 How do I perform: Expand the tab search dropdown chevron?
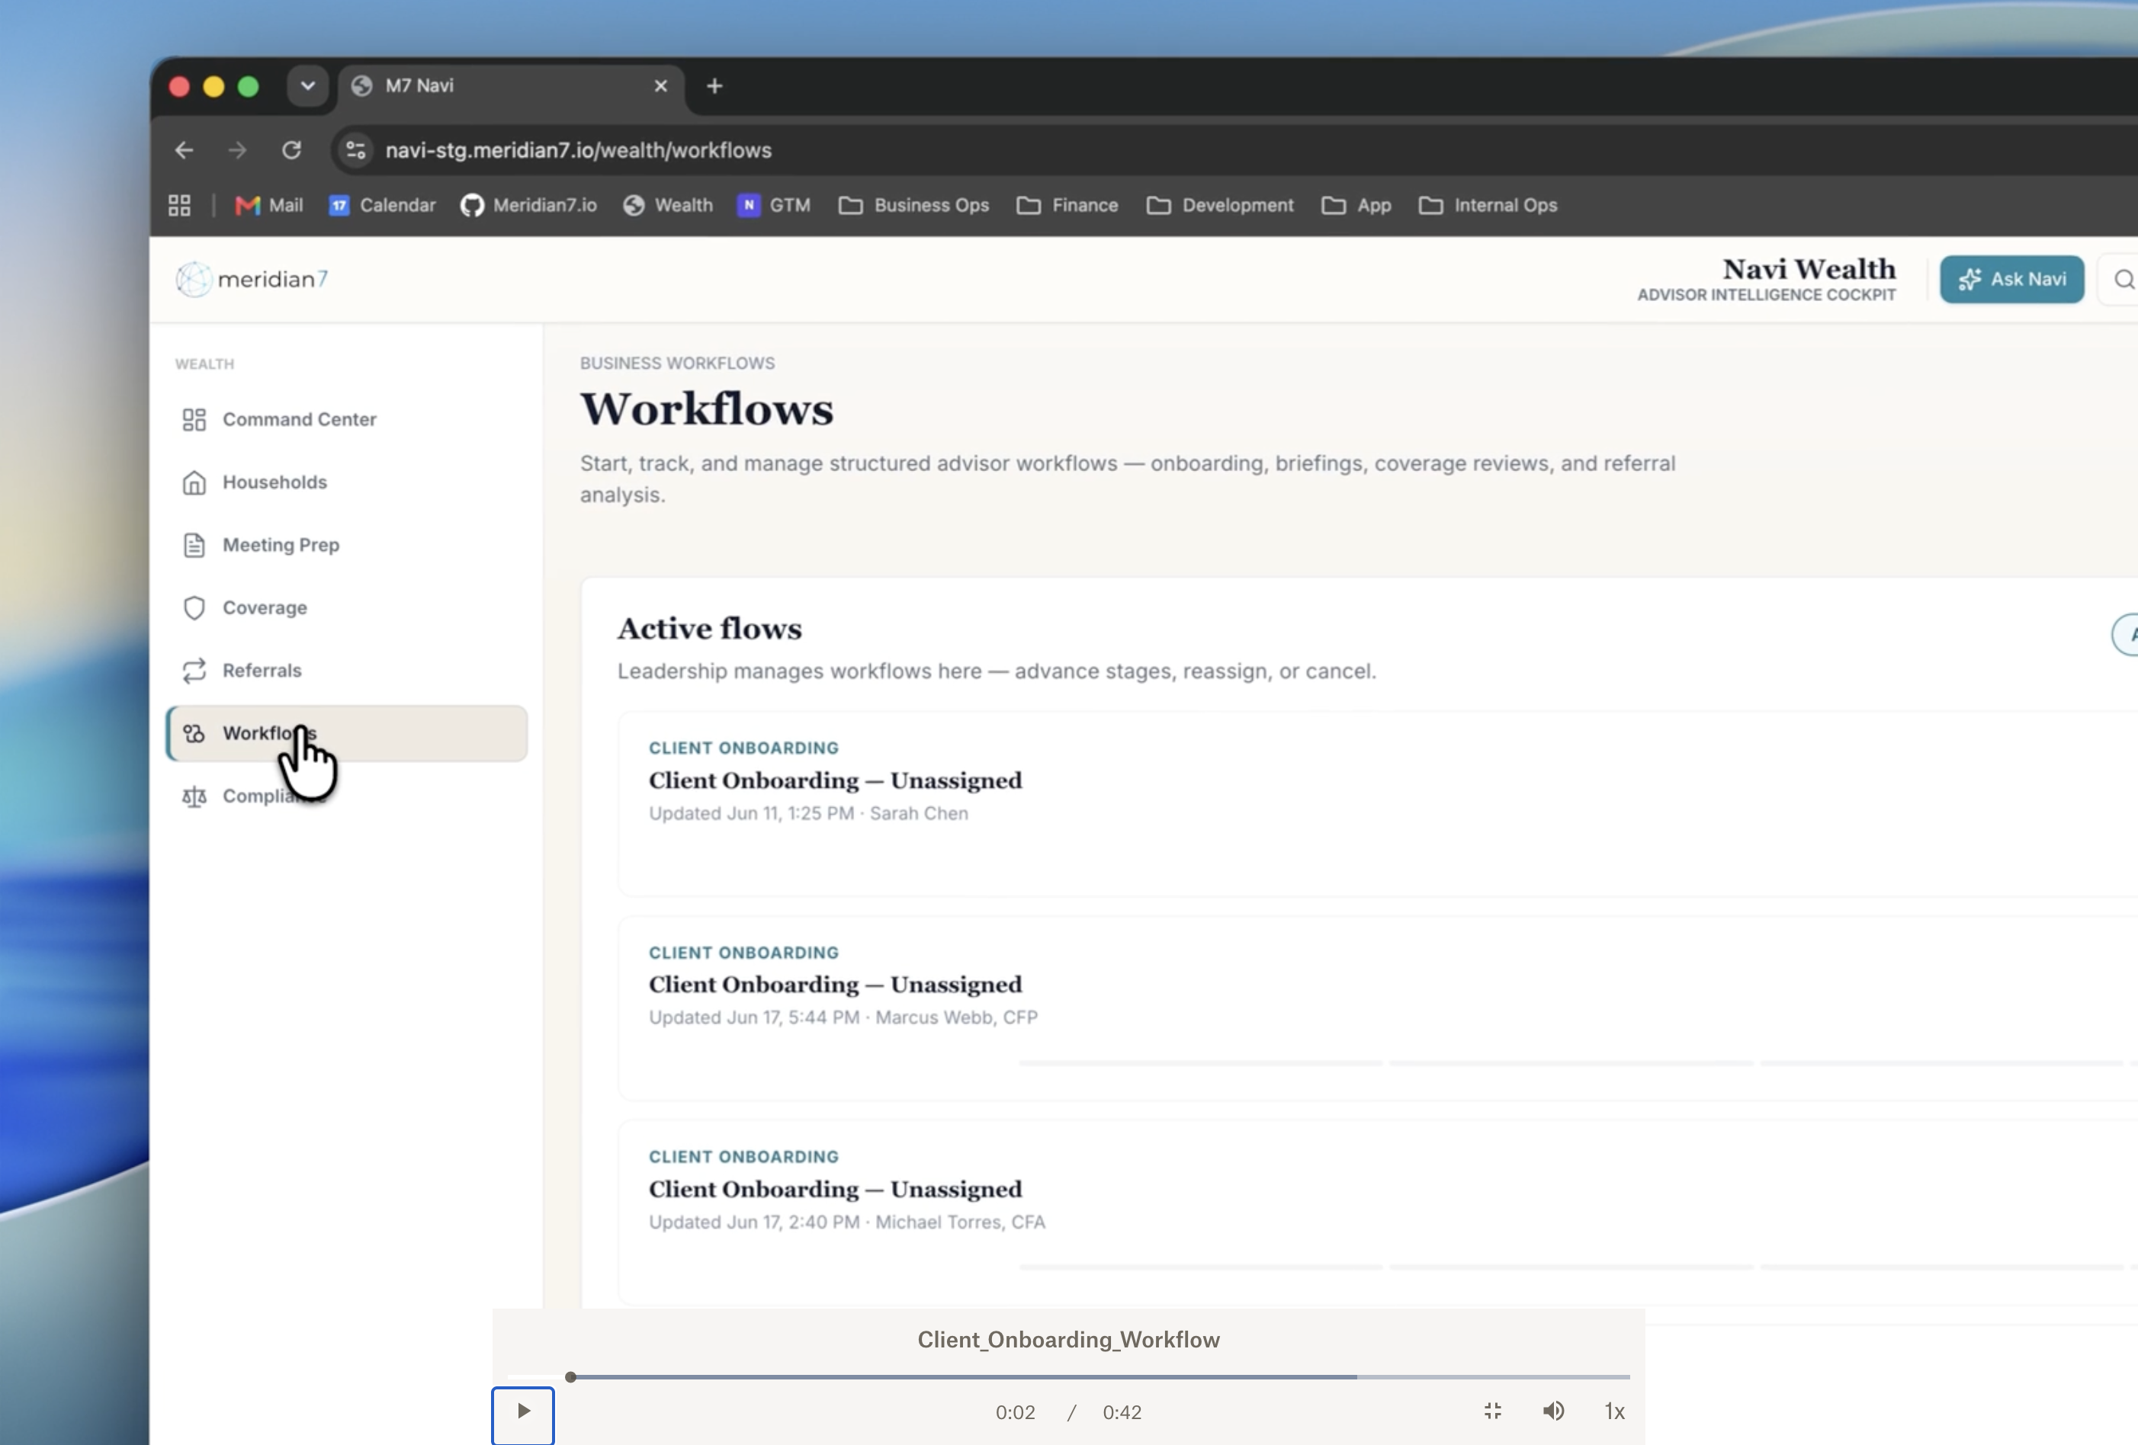(307, 85)
